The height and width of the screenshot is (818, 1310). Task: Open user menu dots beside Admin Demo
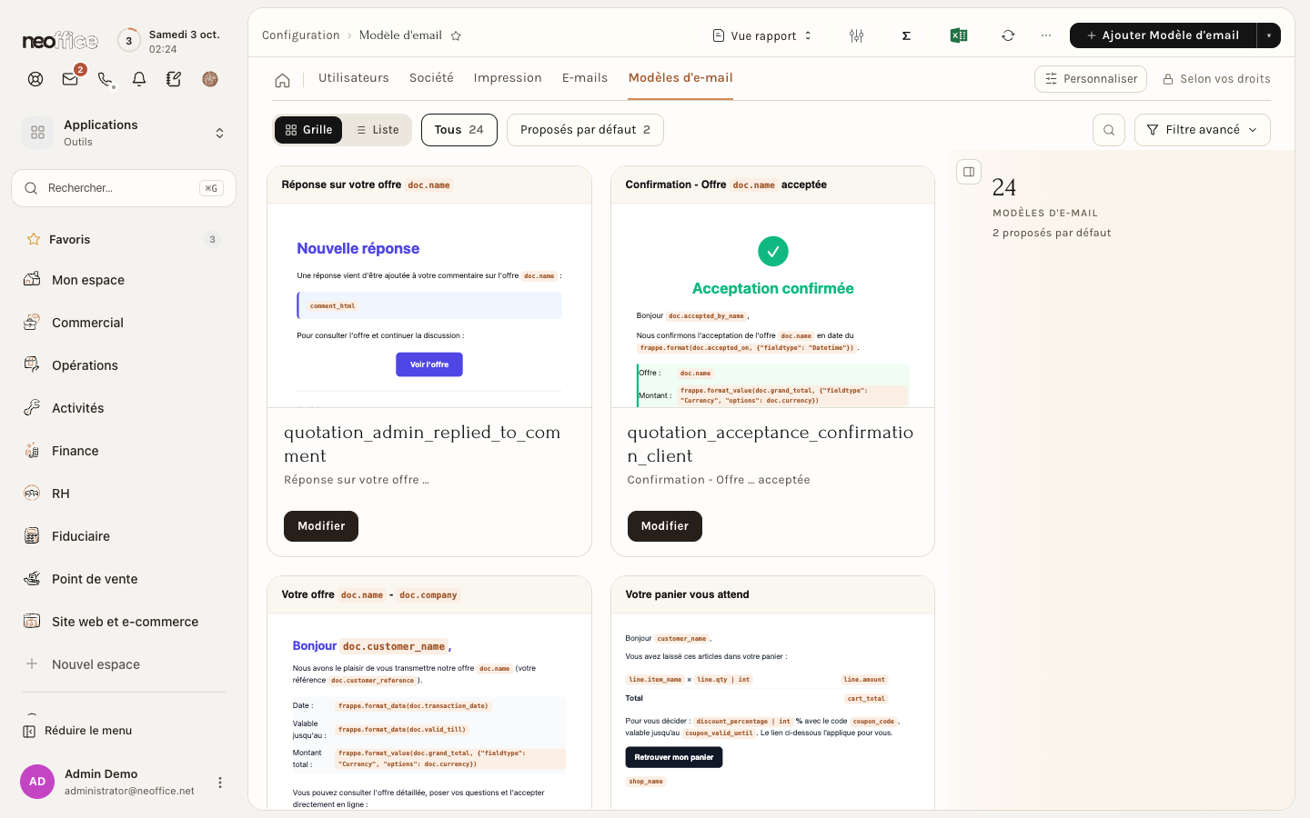[x=219, y=782]
